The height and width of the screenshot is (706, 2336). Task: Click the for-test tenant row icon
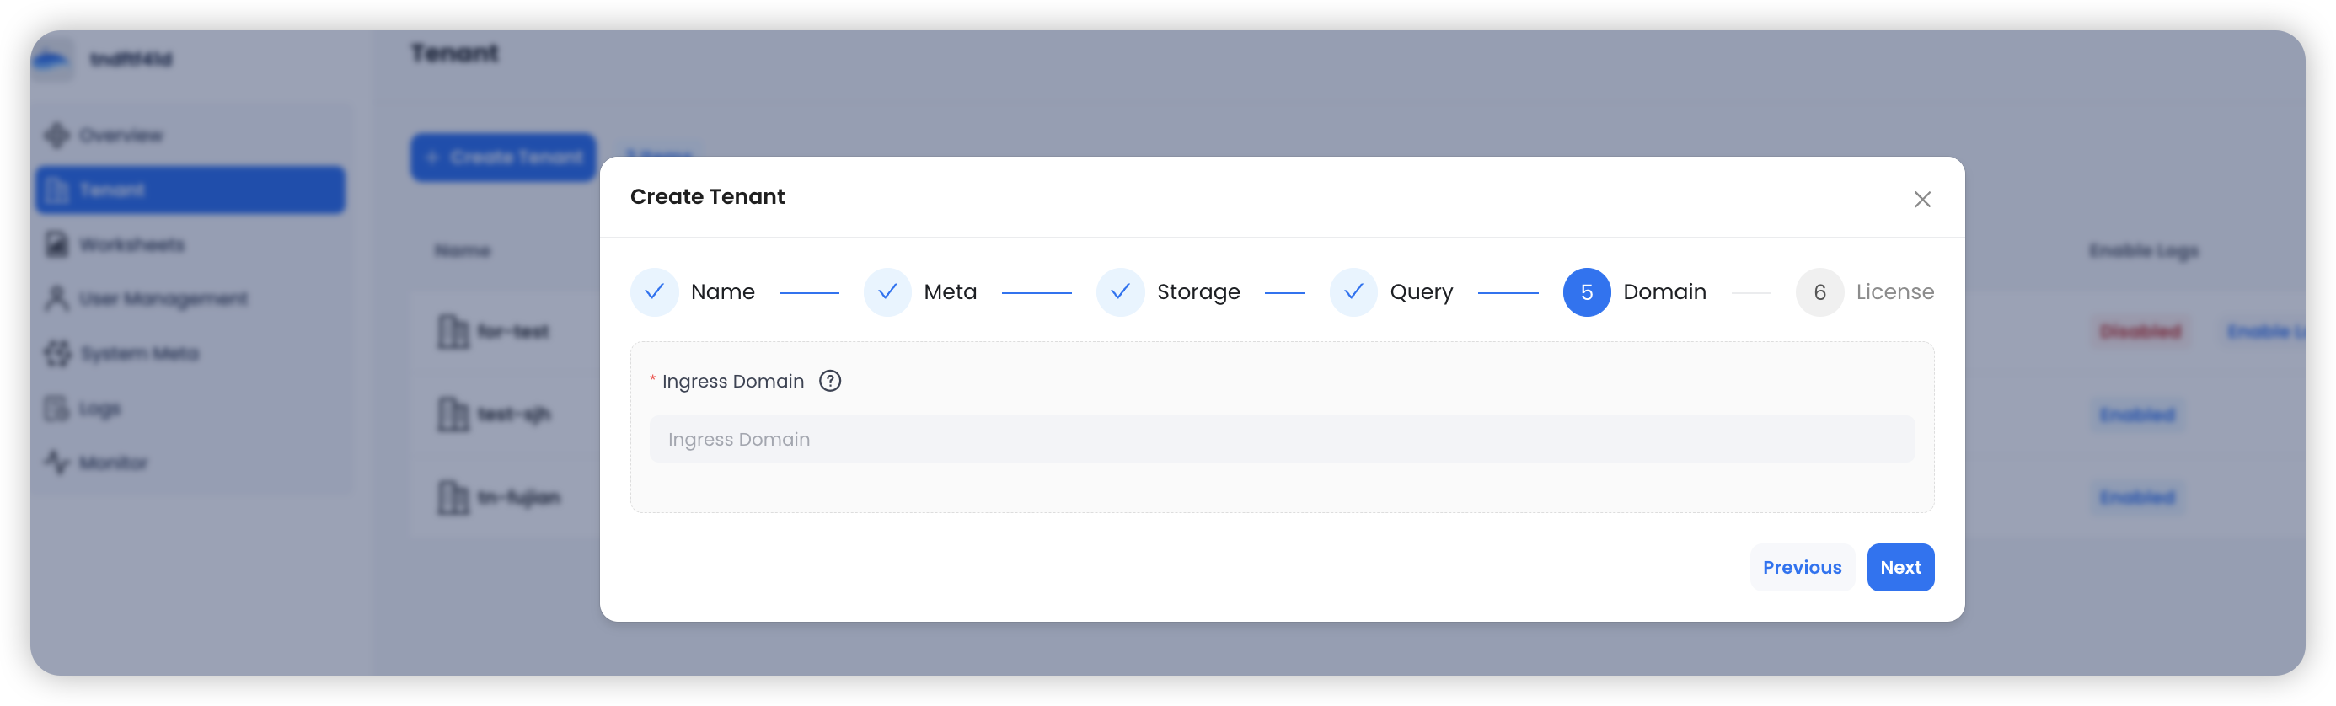(453, 332)
